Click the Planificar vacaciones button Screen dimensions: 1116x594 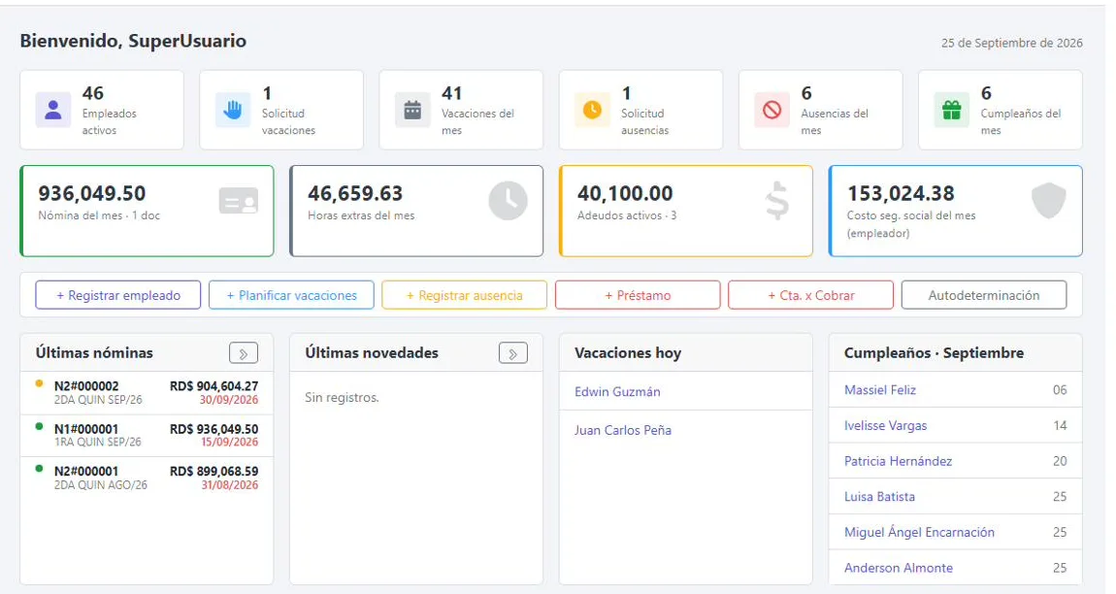click(x=291, y=296)
